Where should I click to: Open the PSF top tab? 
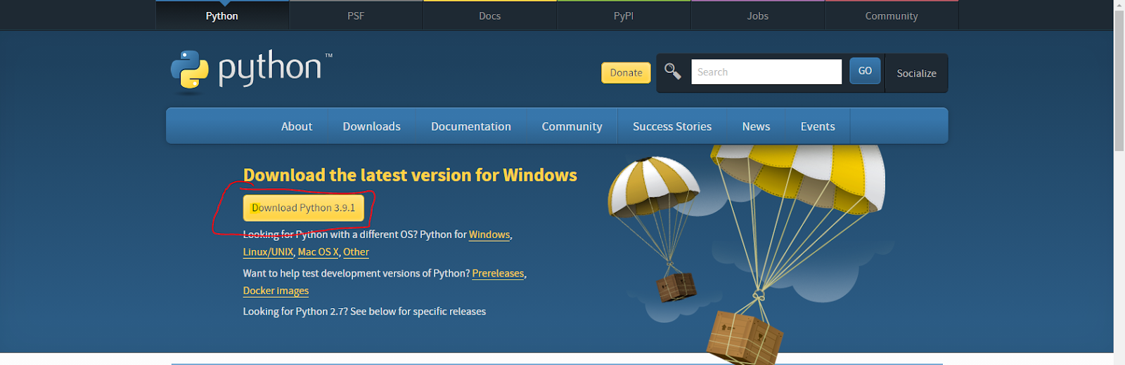coord(356,15)
